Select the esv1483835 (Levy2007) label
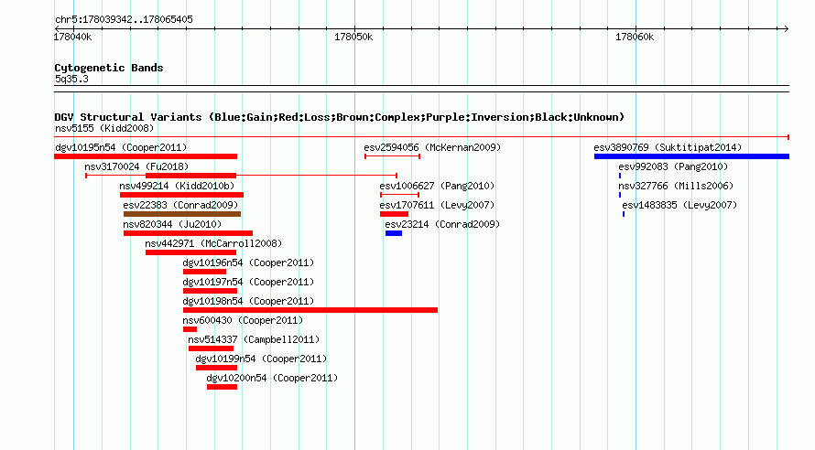 pyautogui.click(x=679, y=205)
